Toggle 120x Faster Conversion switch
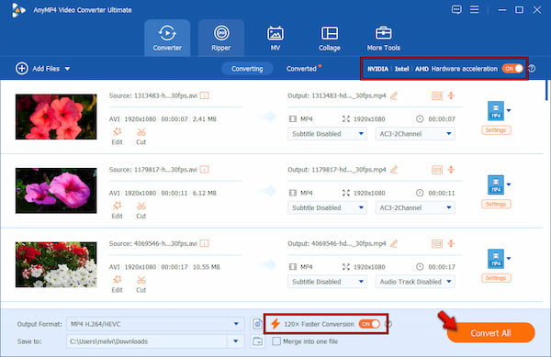 [x=369, y=324]
